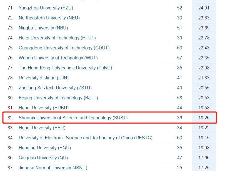Click the UESTC university link

86,138
